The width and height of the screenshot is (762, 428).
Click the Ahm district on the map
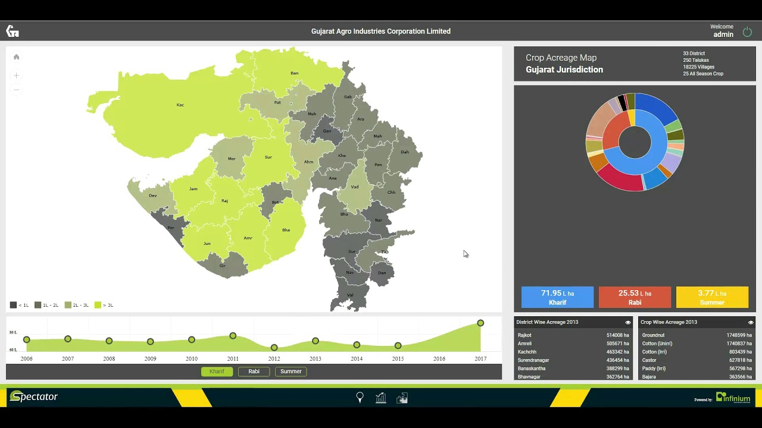[308, 162]
